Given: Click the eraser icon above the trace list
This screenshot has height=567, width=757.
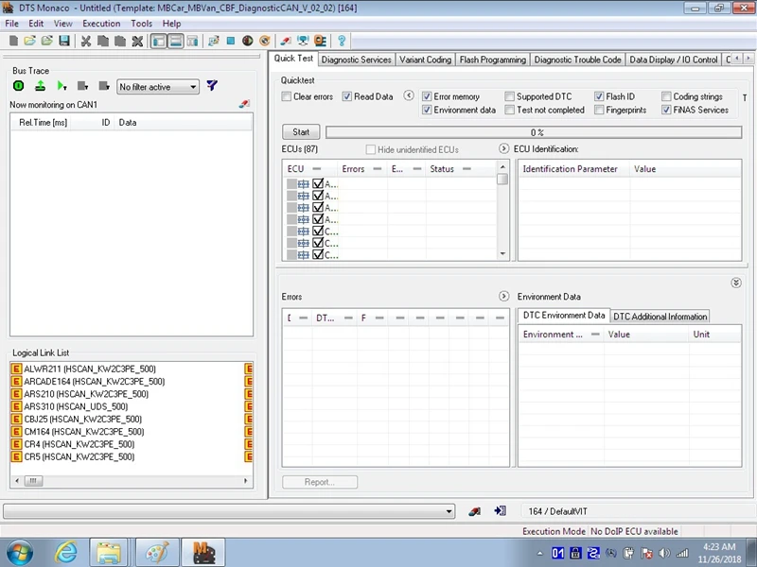Looking at the screenshot, I should coord(244,104).
